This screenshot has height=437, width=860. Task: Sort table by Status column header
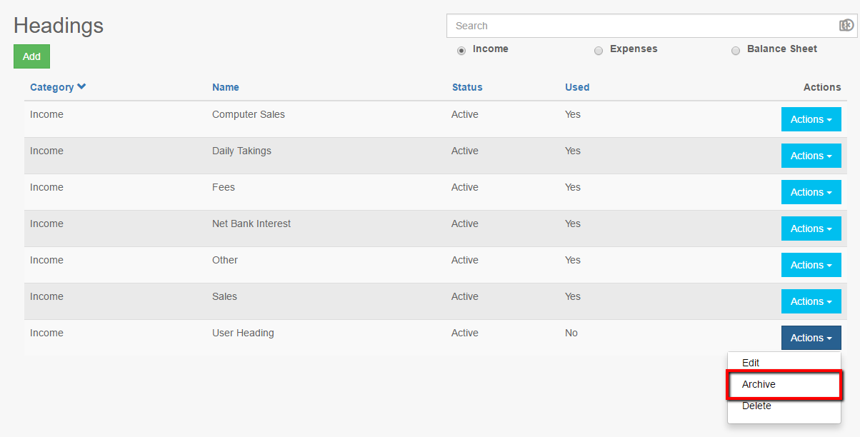pos(467,87)
